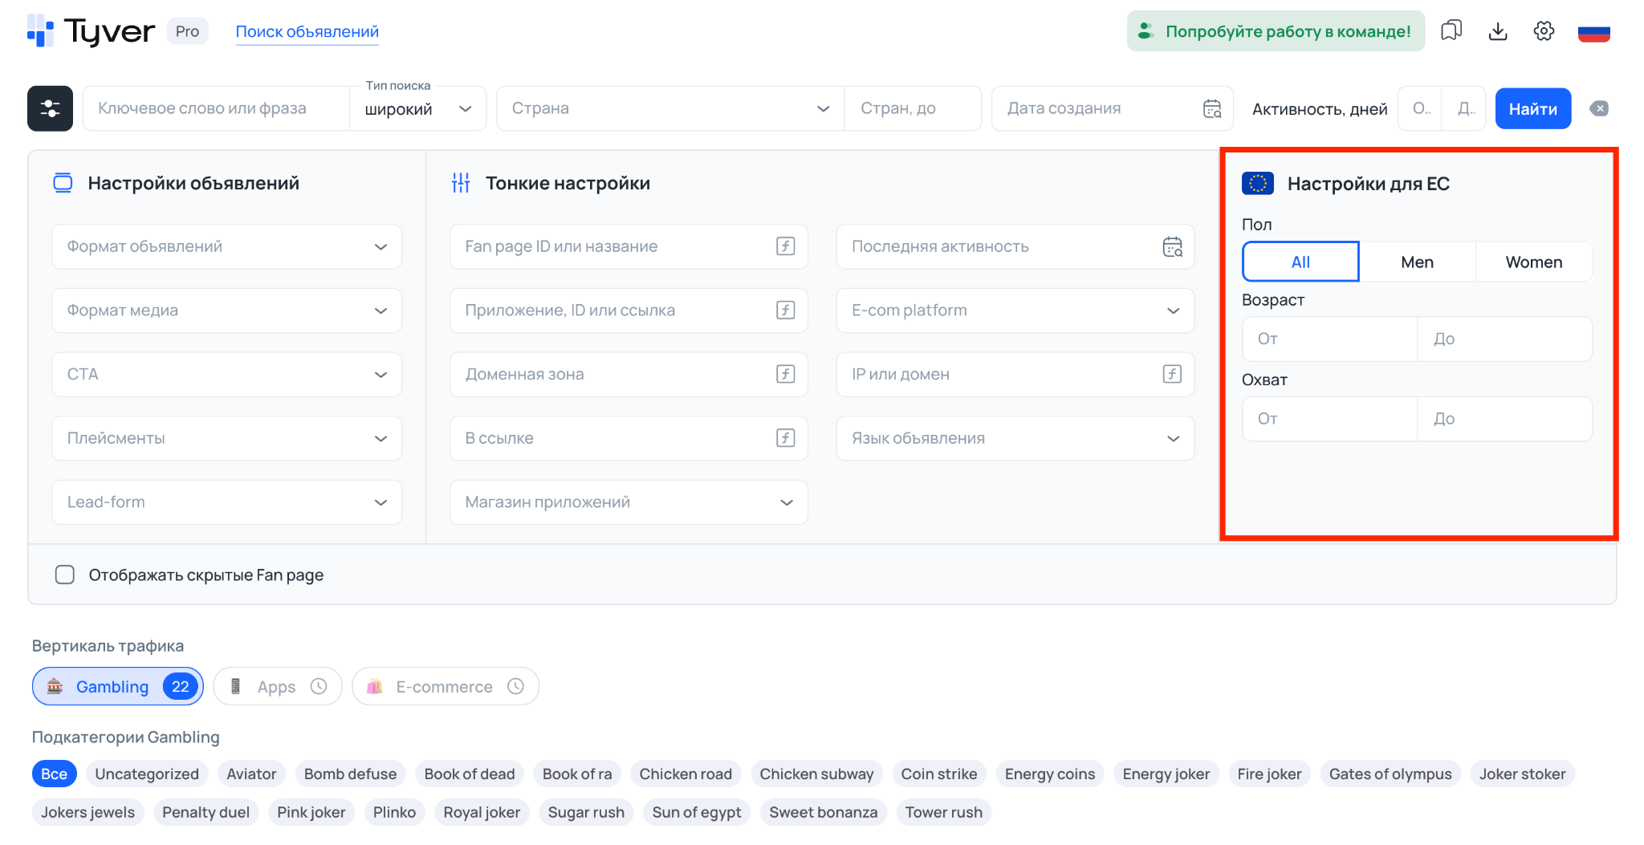The width and height of the screenshot is (1644, 845).
Task: Toggle the Book of dead chip
Action: pos(469,774)
